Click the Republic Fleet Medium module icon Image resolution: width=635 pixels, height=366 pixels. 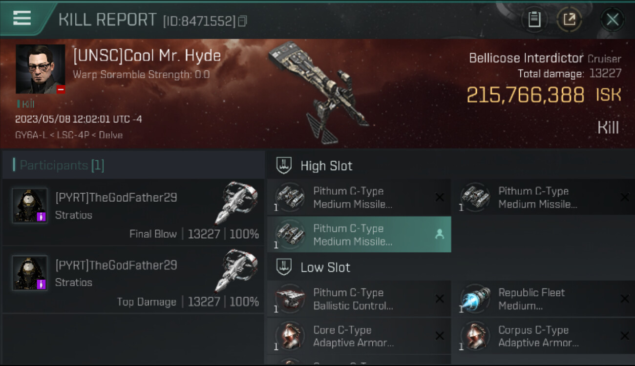[x=475, y=299]
